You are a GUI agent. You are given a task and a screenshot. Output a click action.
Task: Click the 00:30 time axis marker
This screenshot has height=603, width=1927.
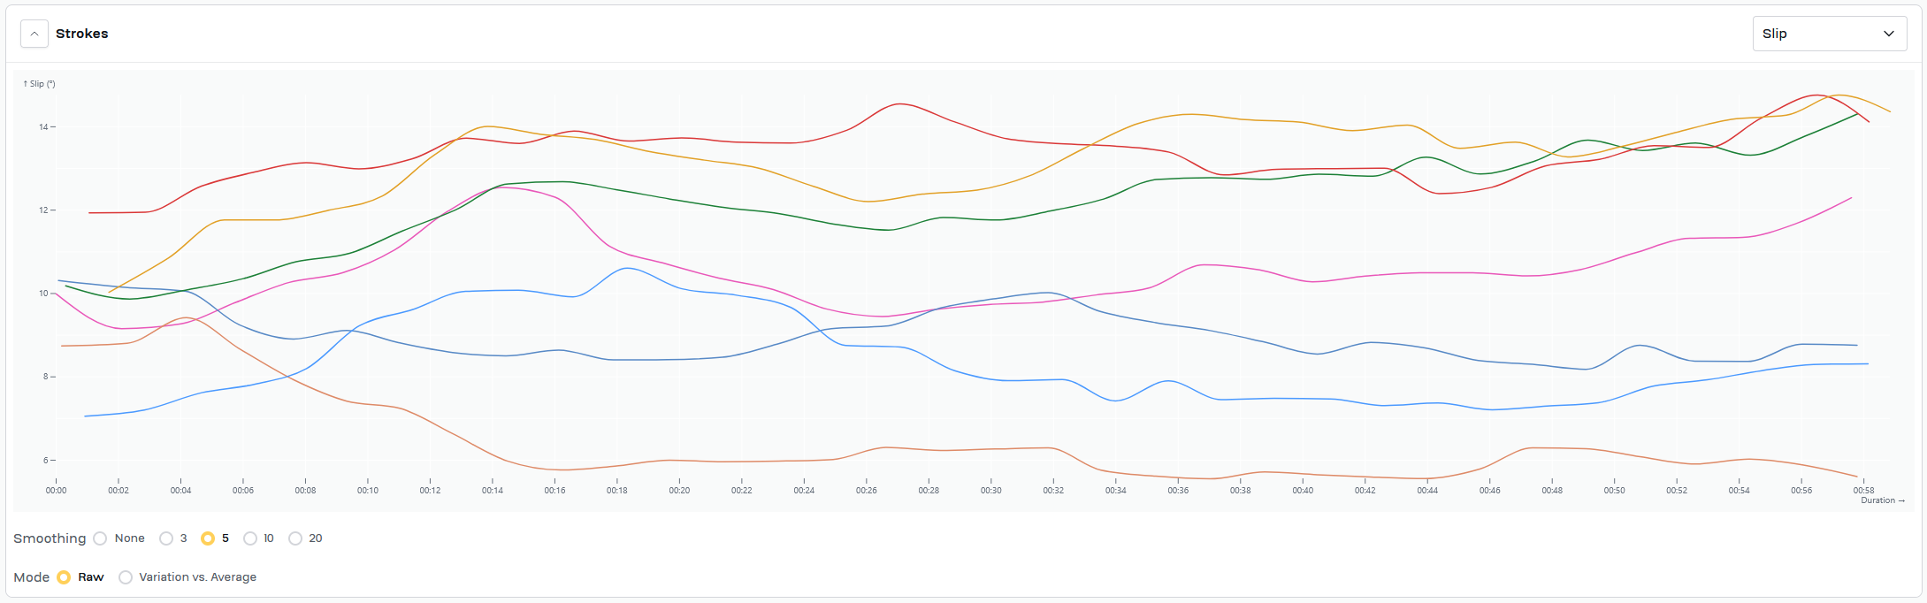point(990,490)
